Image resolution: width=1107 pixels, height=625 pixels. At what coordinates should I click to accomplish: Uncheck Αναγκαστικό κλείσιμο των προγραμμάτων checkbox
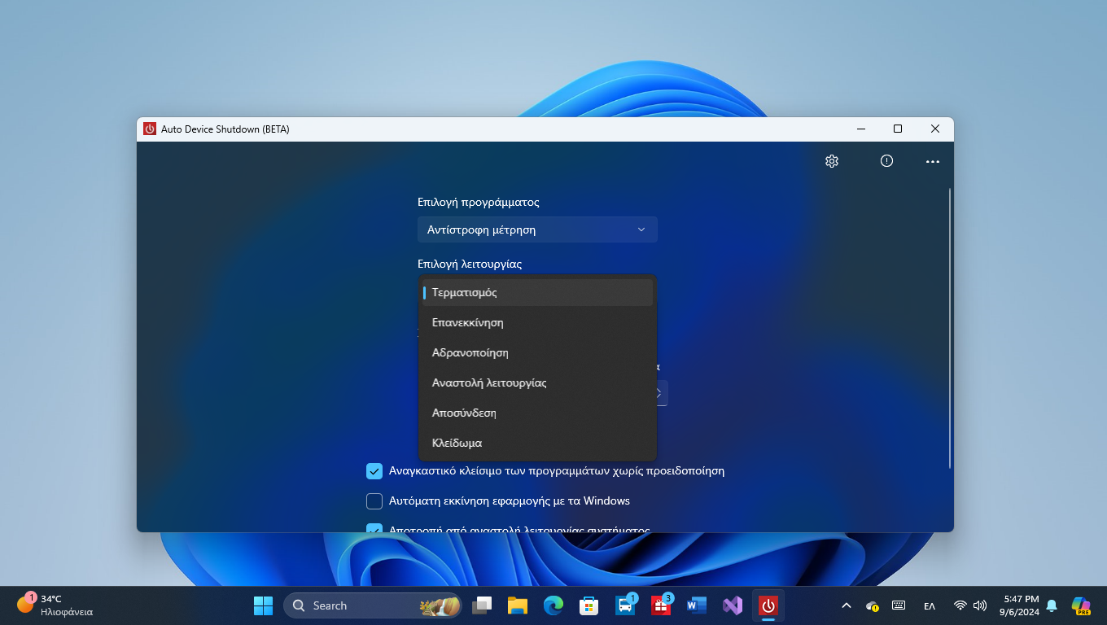374,470
